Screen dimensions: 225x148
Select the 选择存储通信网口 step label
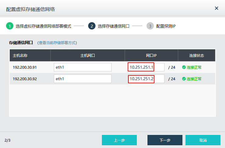113,26
